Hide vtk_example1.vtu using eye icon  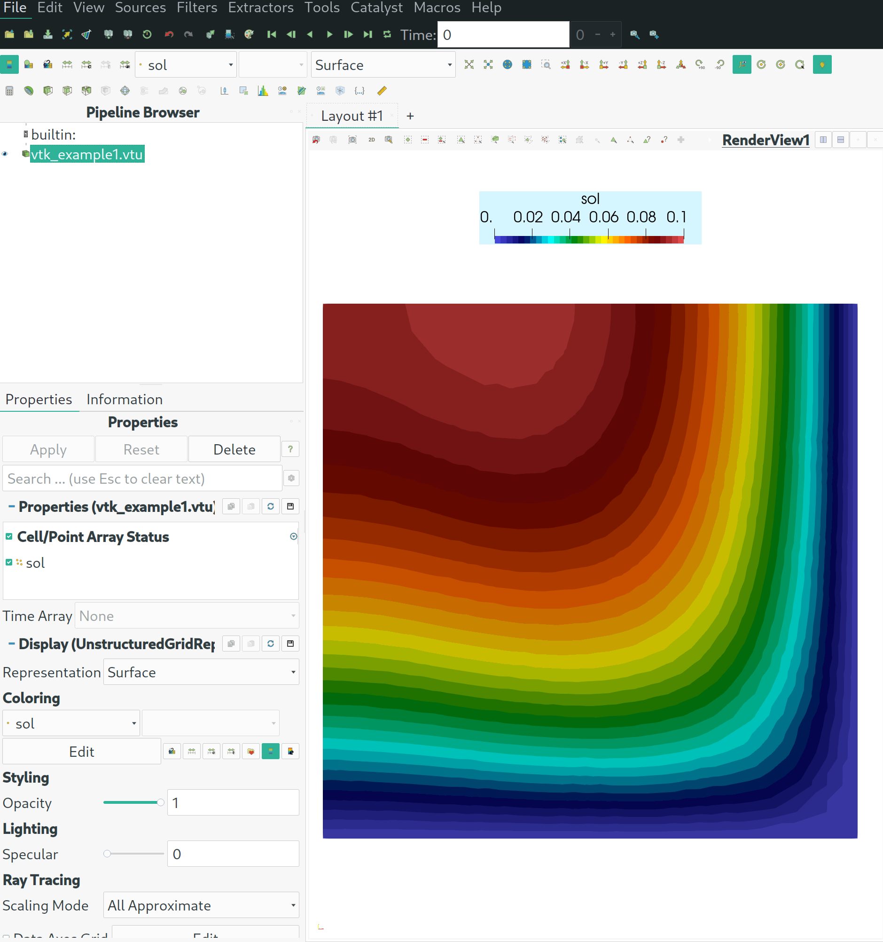pos(5,154)
